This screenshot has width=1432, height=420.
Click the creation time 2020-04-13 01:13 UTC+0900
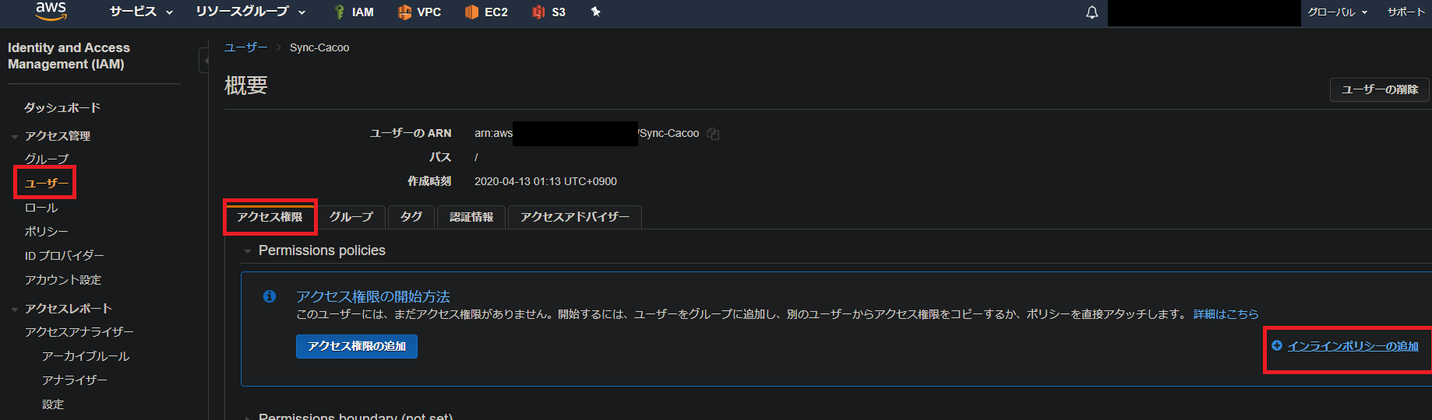(x=545, y=181)
